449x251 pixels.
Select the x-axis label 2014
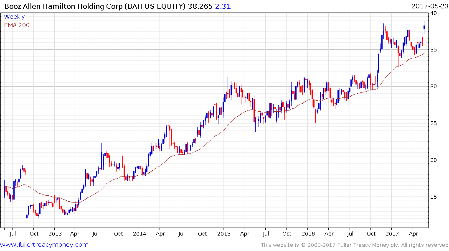tap(140, 233)
